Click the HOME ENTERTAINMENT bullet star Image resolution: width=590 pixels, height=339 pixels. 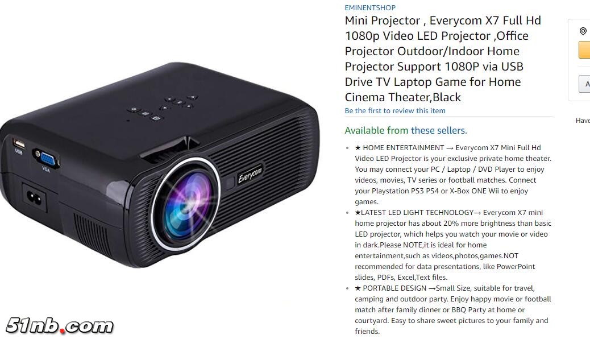click(358, 148)
